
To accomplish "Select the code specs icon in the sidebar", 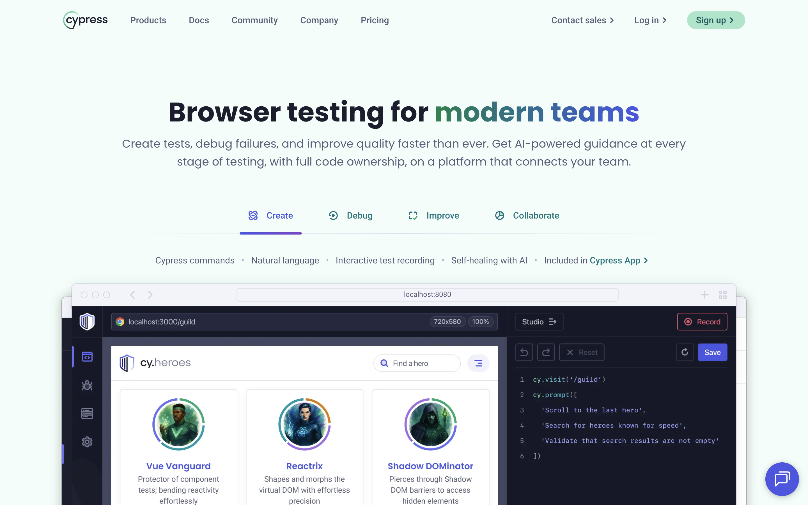I will [x=87, y=356].
